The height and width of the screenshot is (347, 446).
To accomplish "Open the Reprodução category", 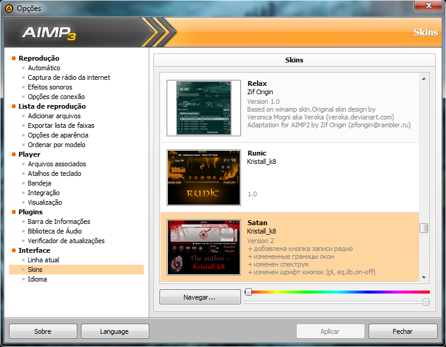I will [x=39, y=58].
